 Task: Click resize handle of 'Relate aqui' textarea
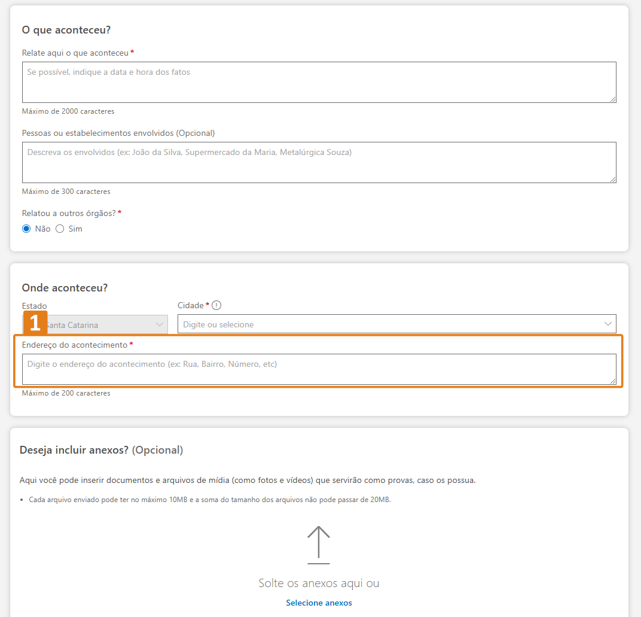tap(613, 99)
